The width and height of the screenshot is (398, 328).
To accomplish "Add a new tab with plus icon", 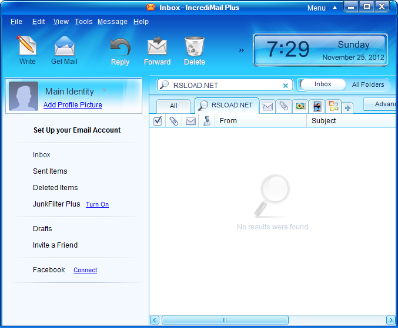I will click(347, 109).
